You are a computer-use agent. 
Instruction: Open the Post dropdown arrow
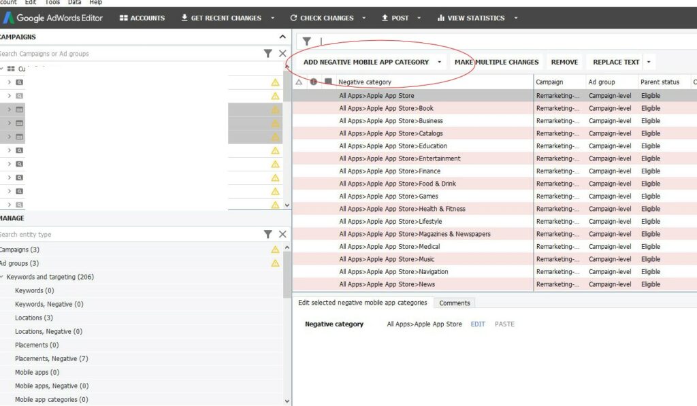point(419,18)
